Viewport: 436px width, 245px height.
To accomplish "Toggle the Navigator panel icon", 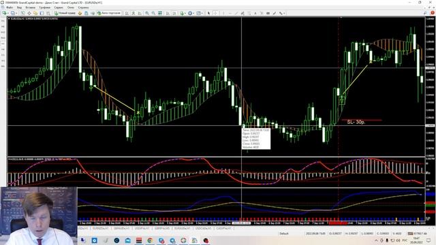I will tap(35, 13).
